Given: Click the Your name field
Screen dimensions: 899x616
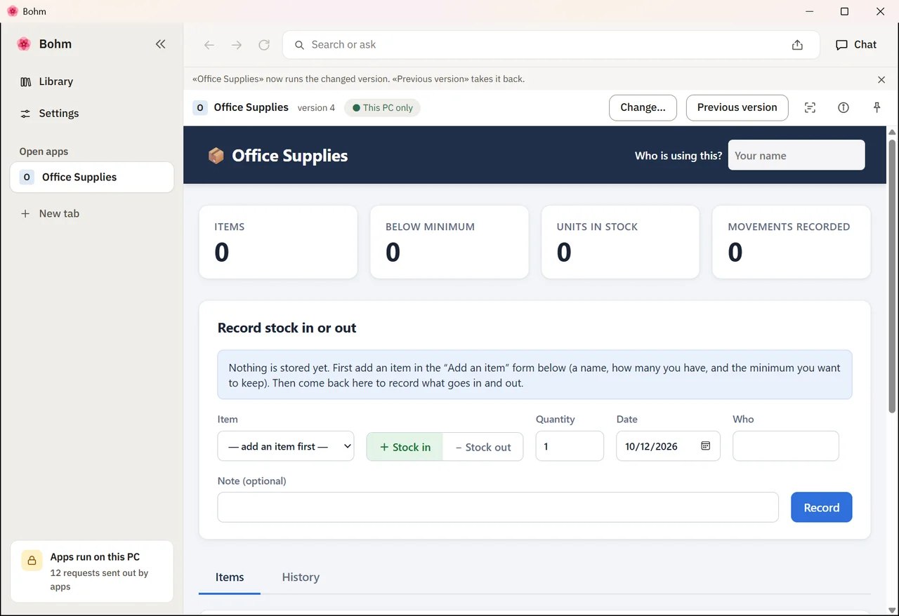Looking at the screenshot, I should 796,155.
